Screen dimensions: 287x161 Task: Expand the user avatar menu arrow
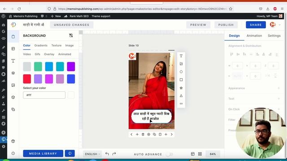[x=279, y=25]
